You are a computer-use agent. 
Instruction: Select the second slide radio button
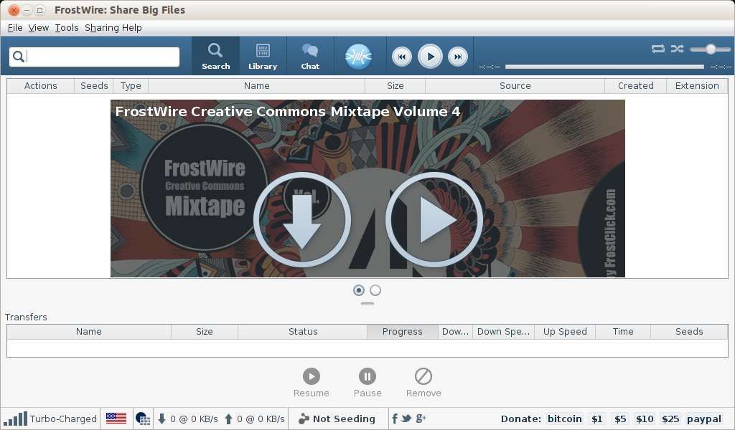[x=375, y=290]
